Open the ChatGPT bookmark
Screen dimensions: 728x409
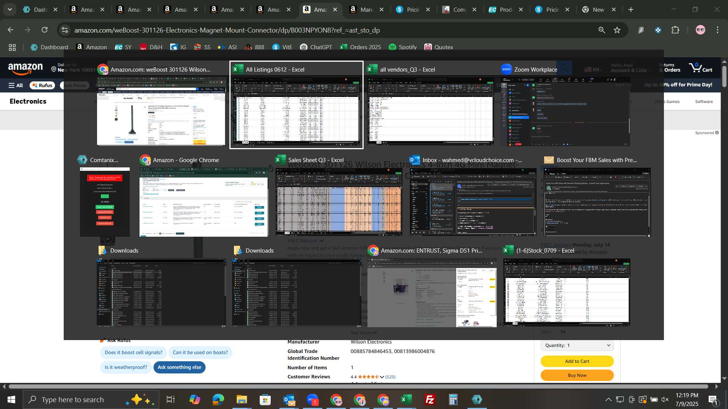point(316,47)
